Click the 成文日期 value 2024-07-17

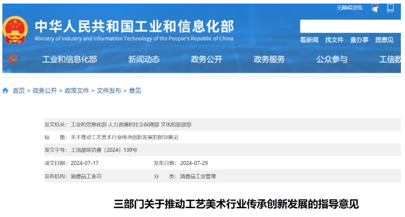(x=85, y=163)
